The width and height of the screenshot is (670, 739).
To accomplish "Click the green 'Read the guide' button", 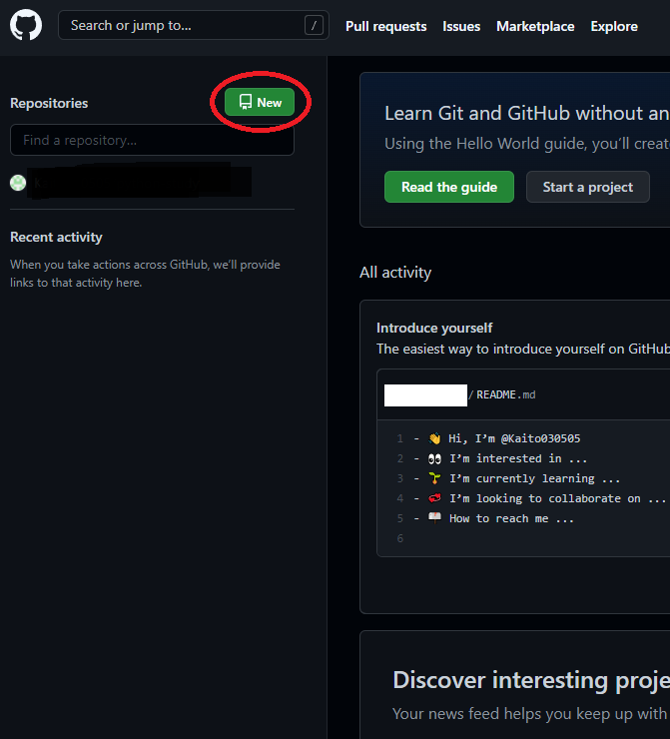I will click(449, 187).
